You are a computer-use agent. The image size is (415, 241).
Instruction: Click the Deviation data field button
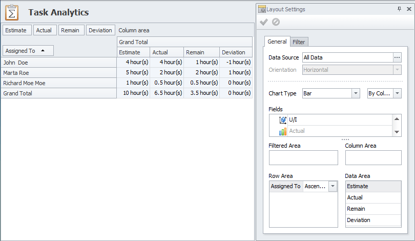tap(100, 30)
